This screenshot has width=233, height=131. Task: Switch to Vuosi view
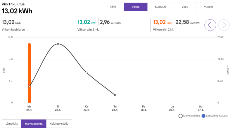coord(185,7)
